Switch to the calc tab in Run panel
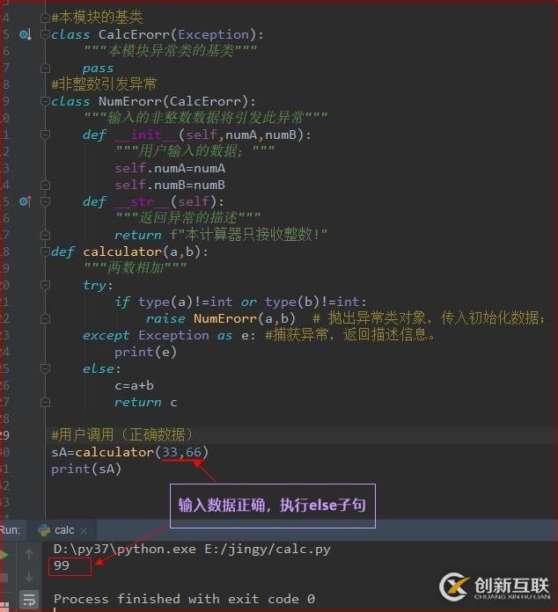This screenshot has width=558, height=612. 62,530
